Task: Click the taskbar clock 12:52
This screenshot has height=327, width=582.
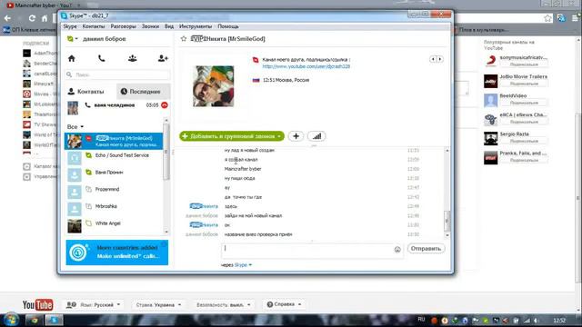Action: pos(559,321)
